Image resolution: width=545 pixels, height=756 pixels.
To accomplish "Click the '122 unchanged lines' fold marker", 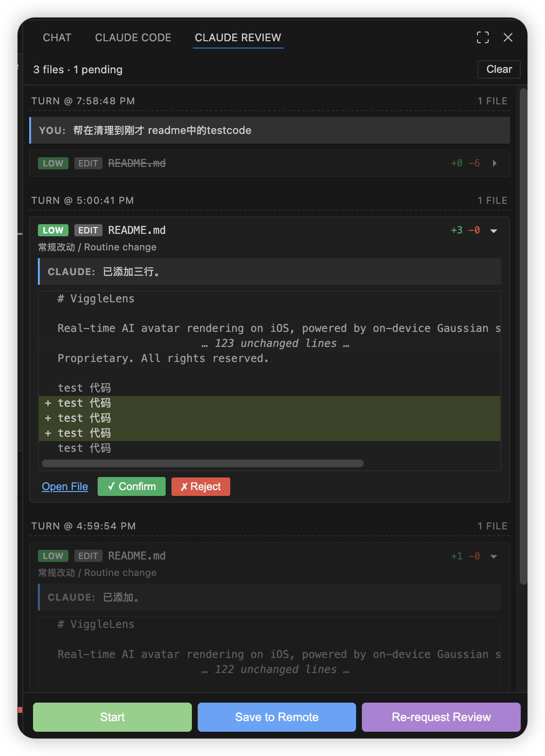I will pos(275,669).
